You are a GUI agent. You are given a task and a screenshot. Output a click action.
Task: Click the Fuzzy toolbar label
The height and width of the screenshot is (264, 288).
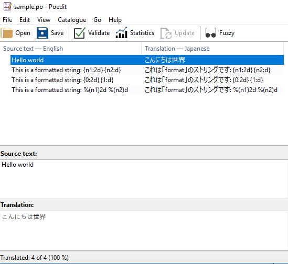pos(227,33)
